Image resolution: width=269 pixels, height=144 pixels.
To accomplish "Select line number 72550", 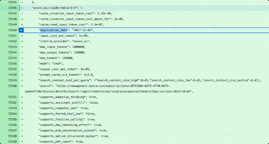I will (12, 30).
